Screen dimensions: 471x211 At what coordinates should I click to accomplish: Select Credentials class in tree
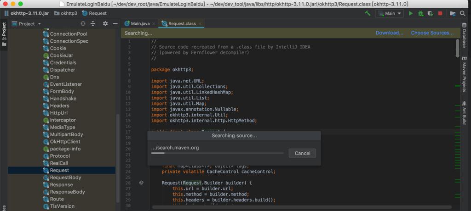coord(59,63)
